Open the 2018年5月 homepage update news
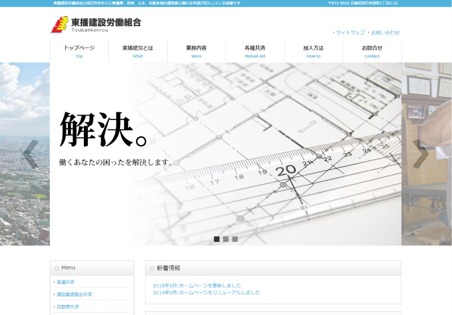 click(197, 285)
